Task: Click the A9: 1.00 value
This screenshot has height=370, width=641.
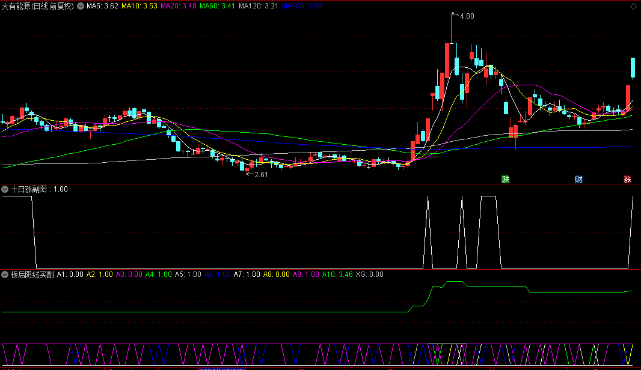Action: point(306,274)
